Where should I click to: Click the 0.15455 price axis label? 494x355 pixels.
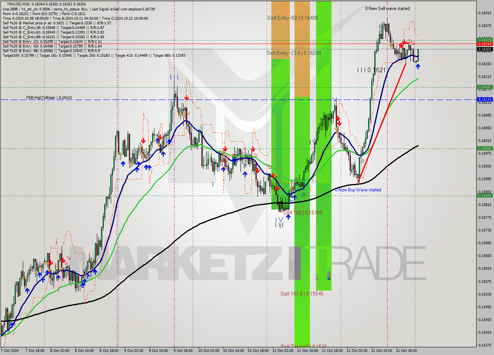click(x=485, y=319)
